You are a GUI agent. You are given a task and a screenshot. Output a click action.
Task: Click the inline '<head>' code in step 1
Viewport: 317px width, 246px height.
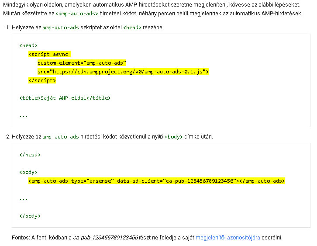point(132,28)
